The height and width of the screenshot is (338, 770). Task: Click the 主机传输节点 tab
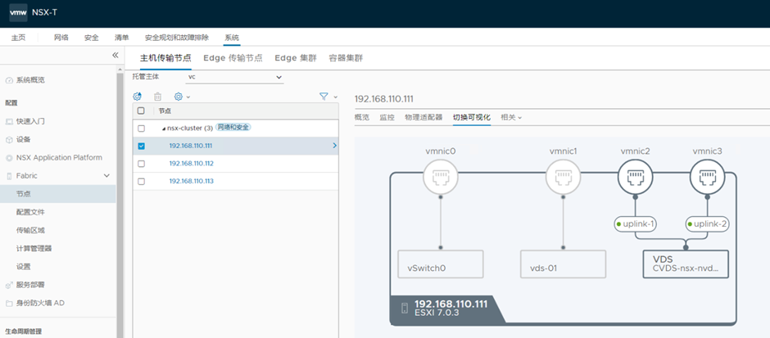[x=165, y=58]
